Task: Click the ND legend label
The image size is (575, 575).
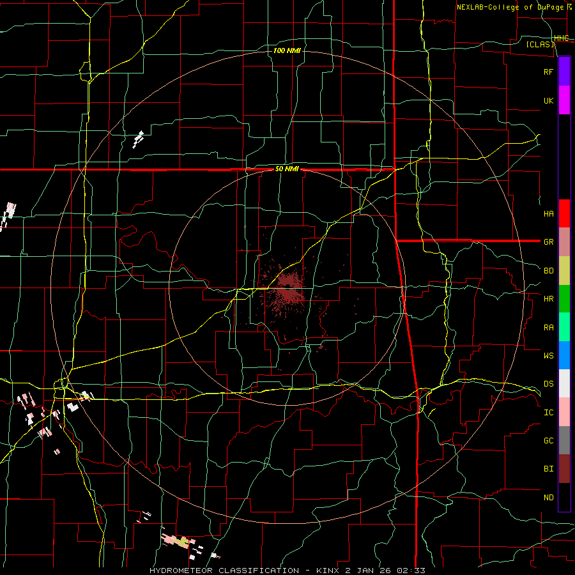Action: pos(548,498)
